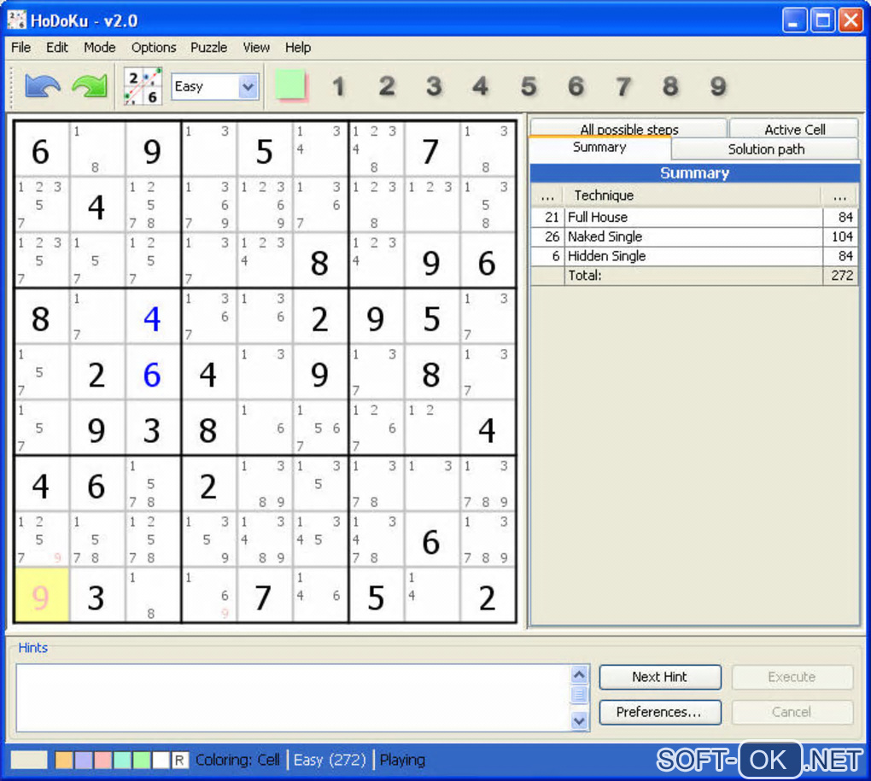Click the Total: row in Summary table

pyautogui.click(x=693, y=276)
